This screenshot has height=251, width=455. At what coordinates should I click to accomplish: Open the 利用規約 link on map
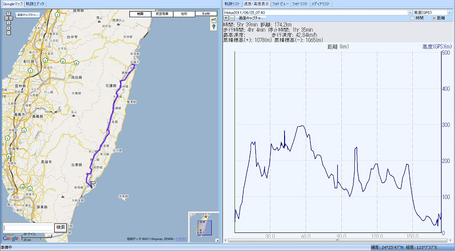click(181, 239)
